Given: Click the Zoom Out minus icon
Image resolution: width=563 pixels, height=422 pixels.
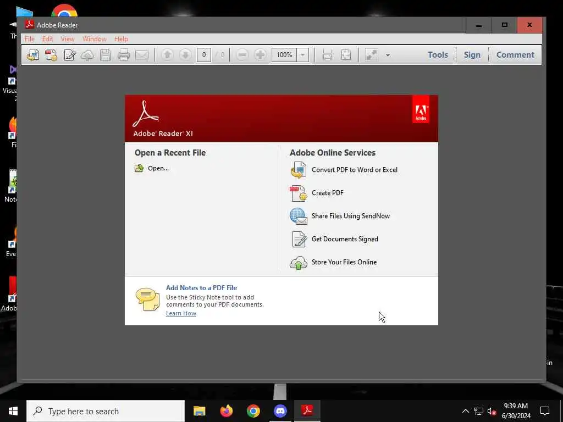Looking at the screenshot, I should pos(242,54).
